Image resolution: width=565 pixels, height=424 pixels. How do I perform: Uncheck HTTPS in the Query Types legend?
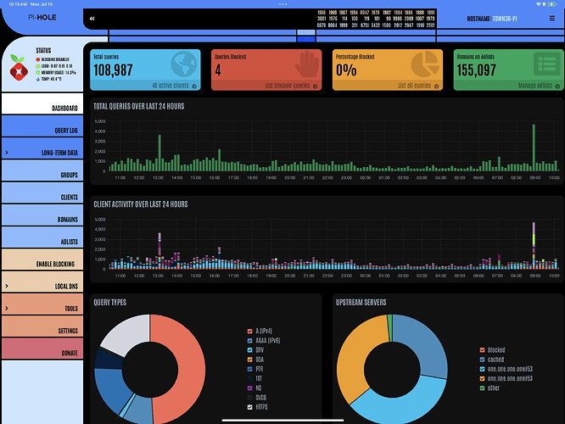(249, 406)
